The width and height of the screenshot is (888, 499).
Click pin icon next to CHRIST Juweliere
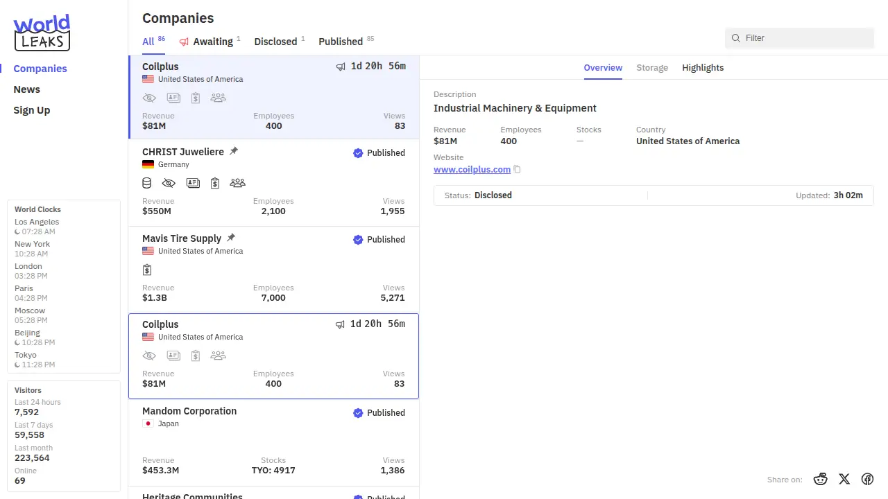tap(234, 151)
